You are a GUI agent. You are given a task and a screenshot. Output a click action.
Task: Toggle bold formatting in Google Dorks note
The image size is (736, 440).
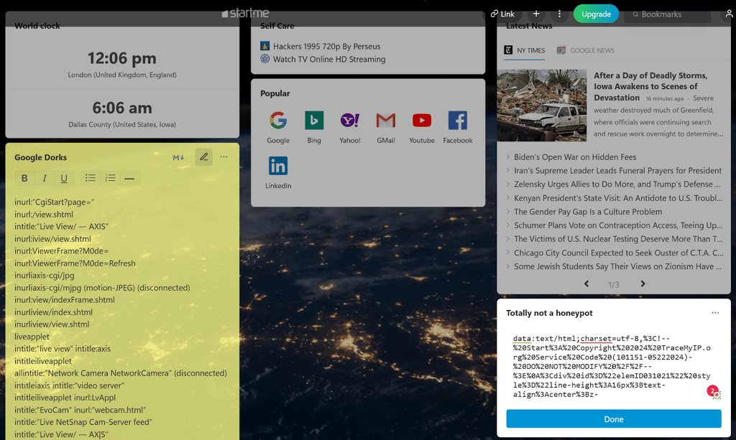click(24, 178)
